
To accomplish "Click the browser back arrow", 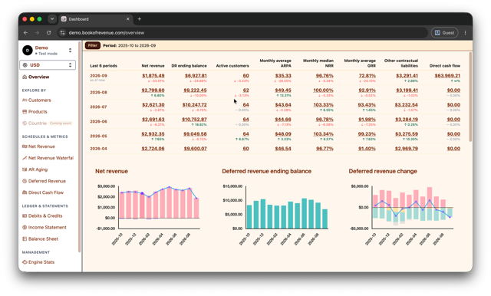I will [25, 32].
